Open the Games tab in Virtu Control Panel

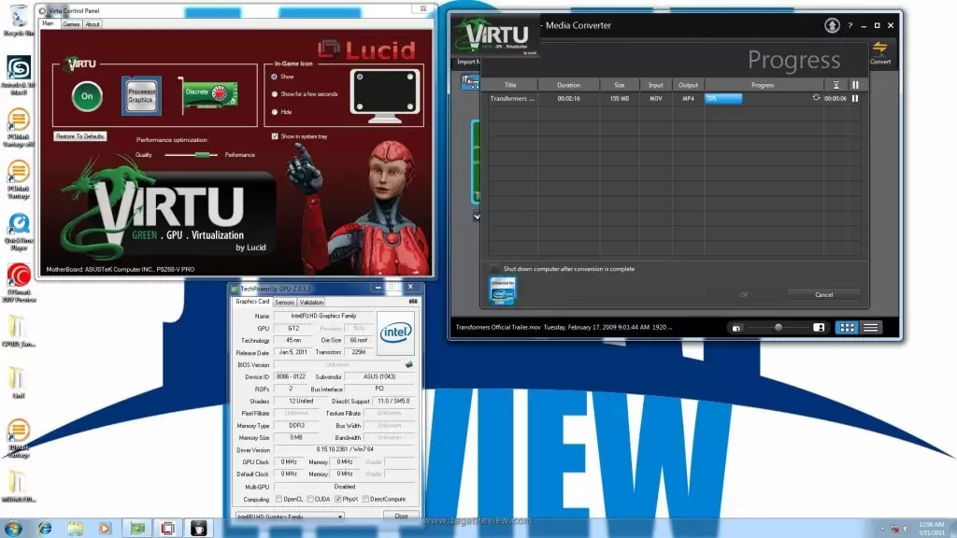71,24
